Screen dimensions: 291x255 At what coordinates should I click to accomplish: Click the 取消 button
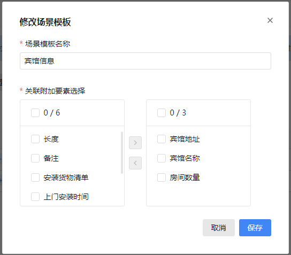(219, 228)
